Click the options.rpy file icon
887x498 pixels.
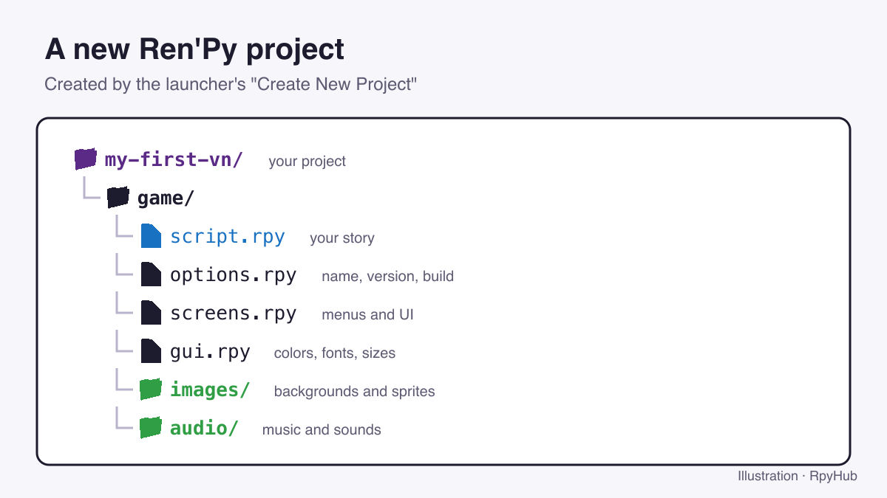coord(151,274)
